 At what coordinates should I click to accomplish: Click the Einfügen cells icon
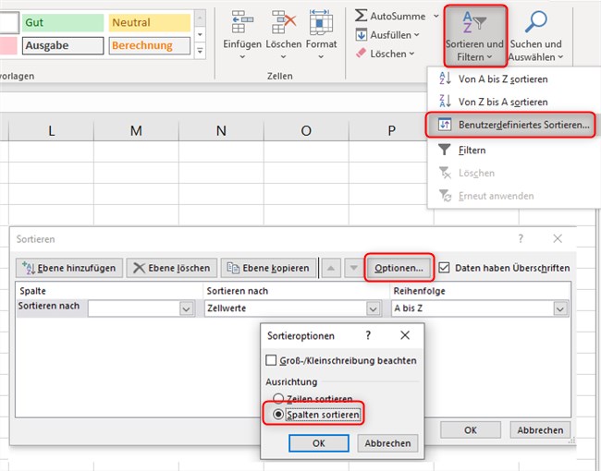pos(242,22)
